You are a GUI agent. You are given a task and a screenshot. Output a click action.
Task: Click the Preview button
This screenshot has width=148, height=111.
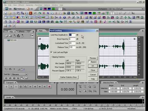(x=93, y=58)
